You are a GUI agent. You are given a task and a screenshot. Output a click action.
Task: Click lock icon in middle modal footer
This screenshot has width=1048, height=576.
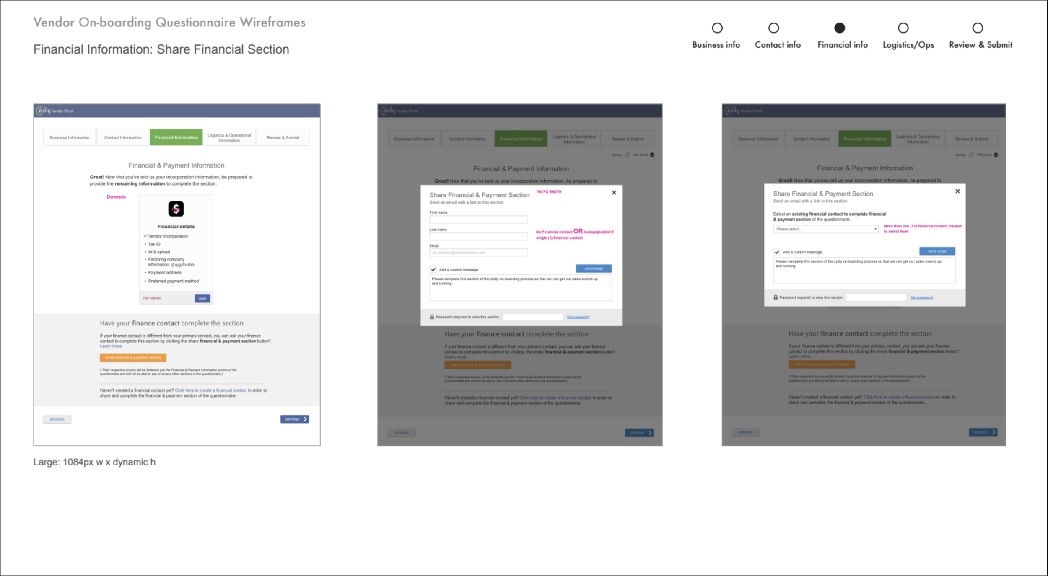click(x=432, y=317)
